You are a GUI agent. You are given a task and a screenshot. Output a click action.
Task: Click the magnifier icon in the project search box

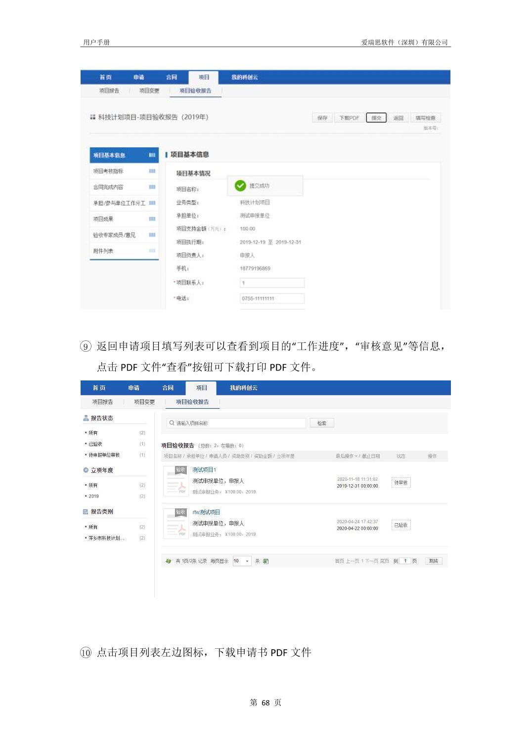172,423
